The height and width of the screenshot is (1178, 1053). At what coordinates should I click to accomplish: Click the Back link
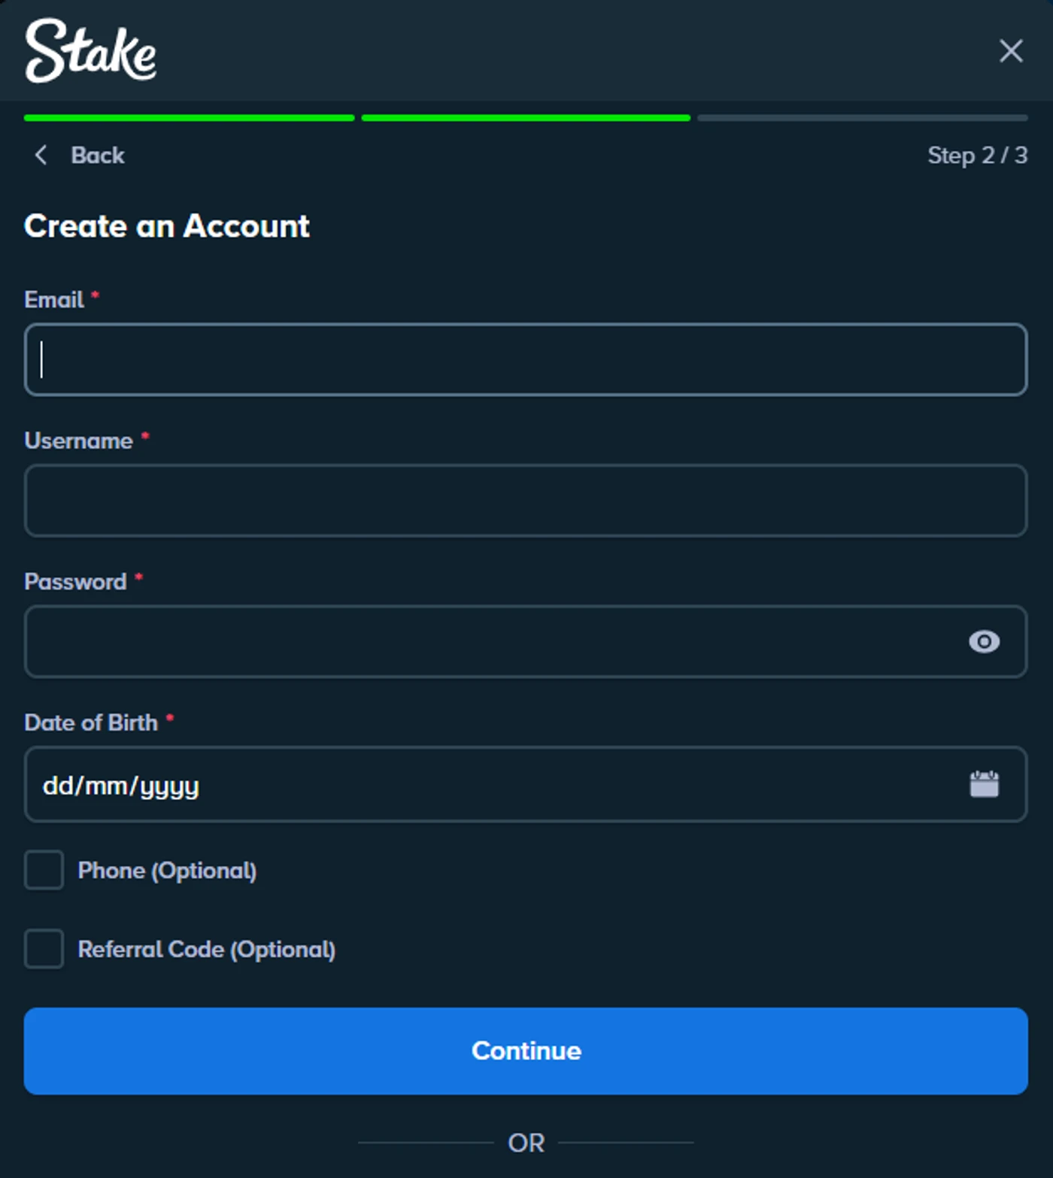(x=98, y=155)
